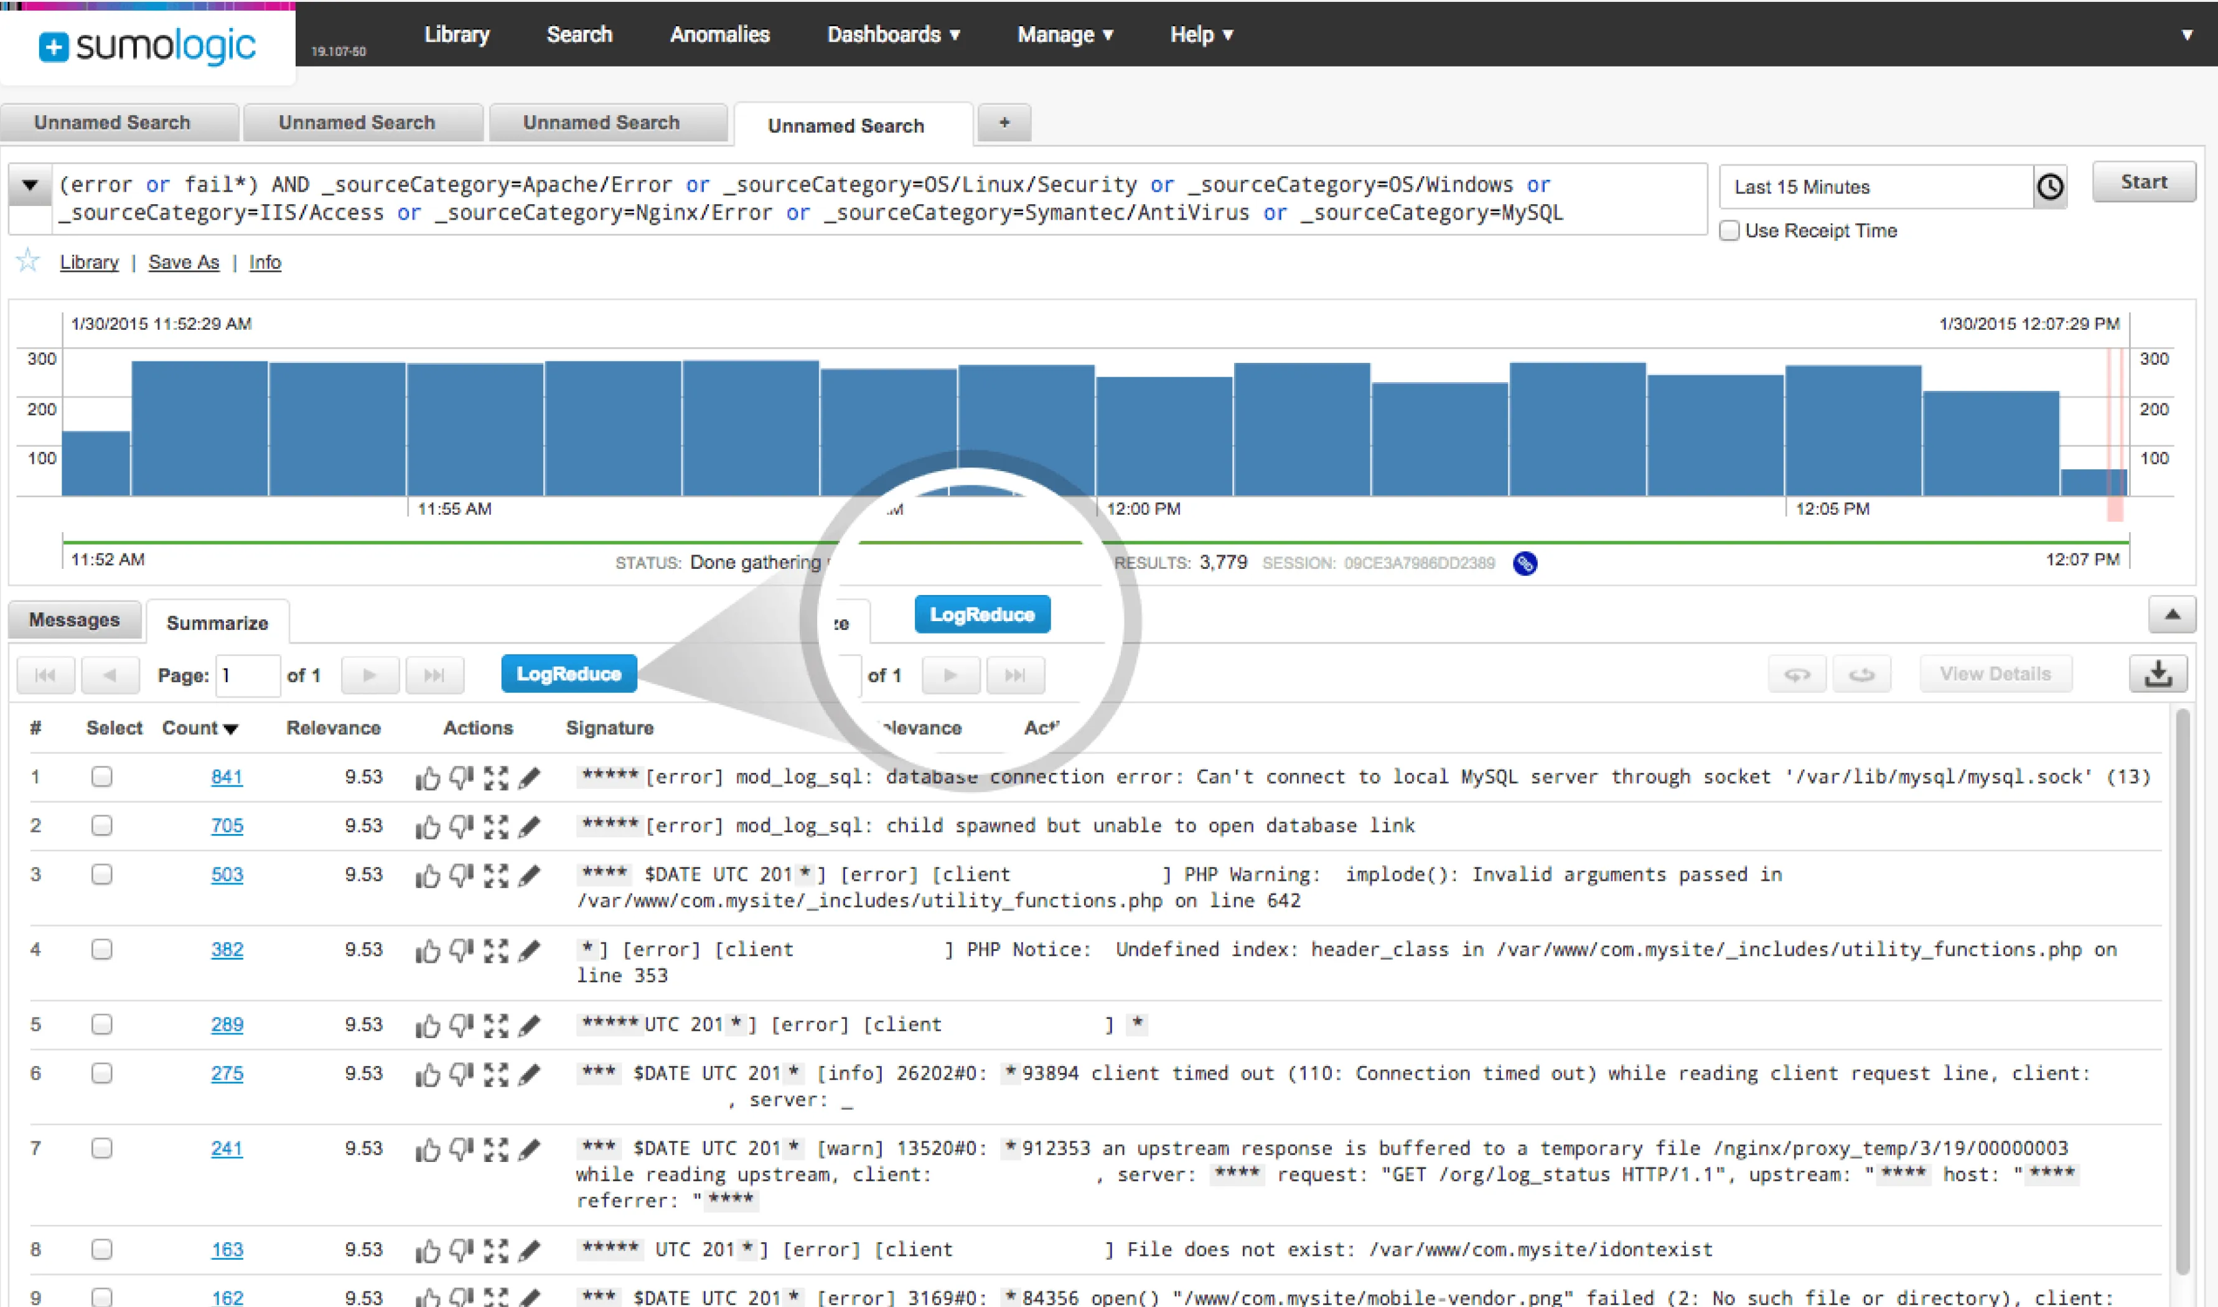Viewport: 2218px width, 1307px height.
Task: Click the clock icon for time range
Action: (2050, 187)
